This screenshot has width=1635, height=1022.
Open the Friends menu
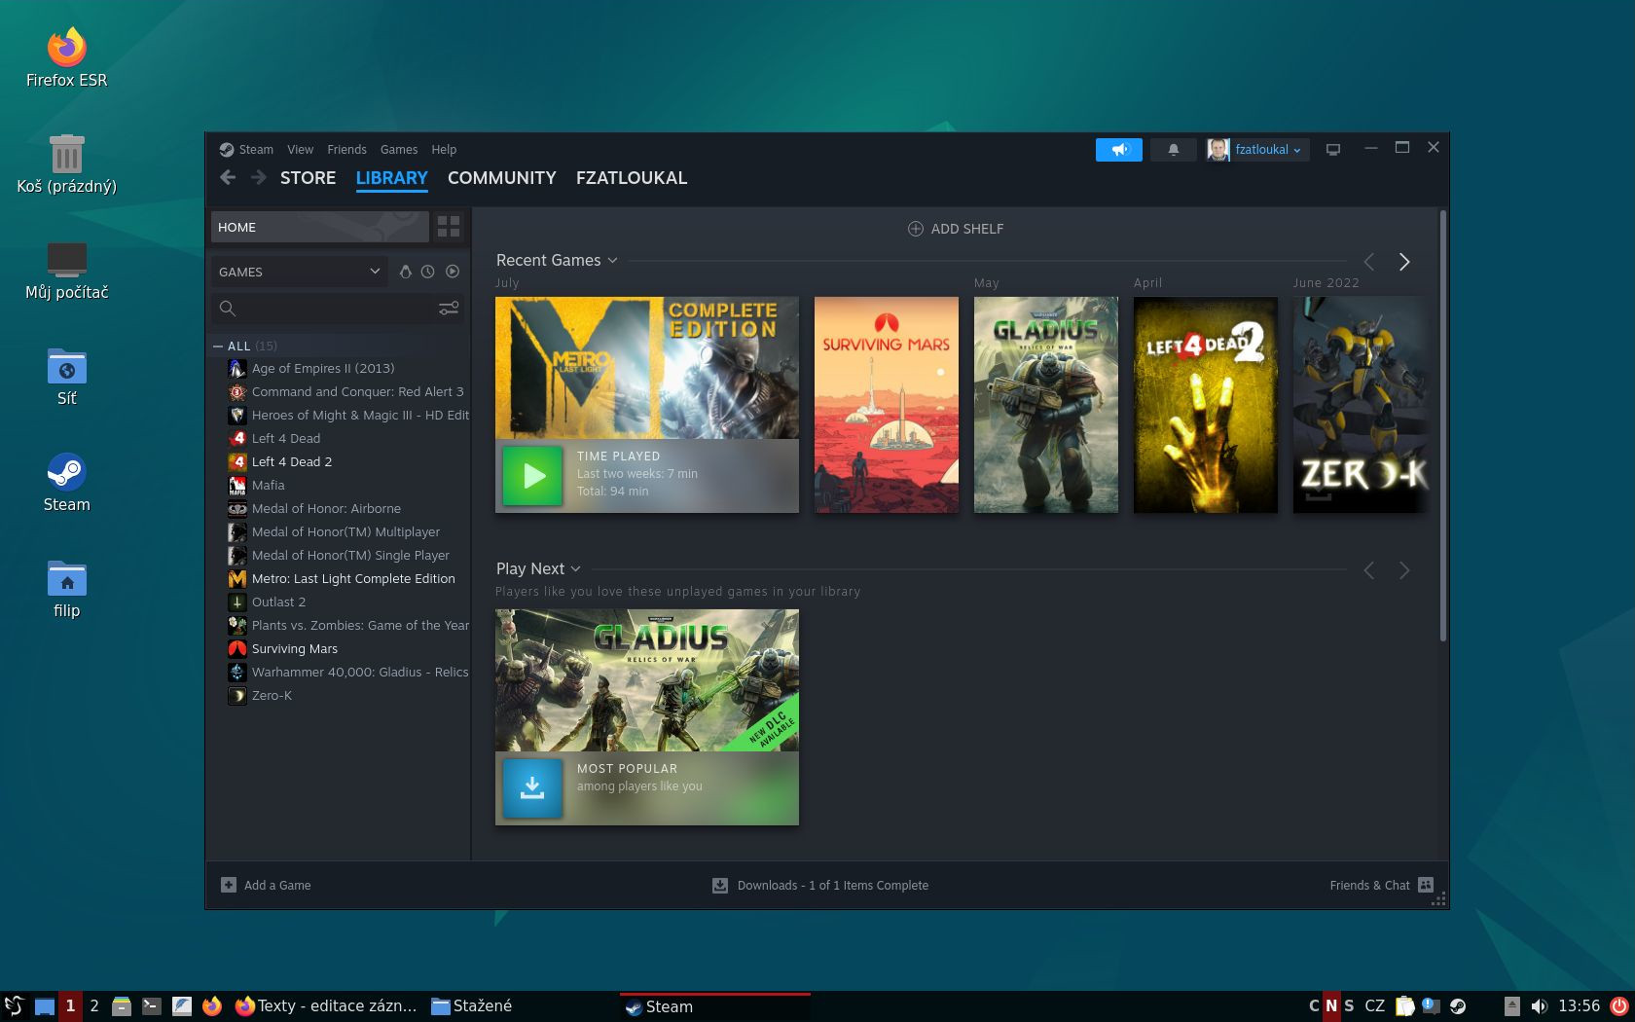[346, 149]
